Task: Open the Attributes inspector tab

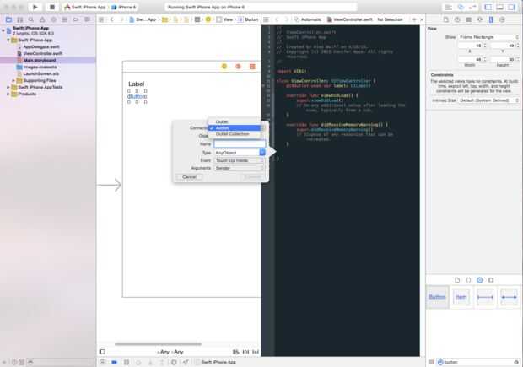Action: click(x=480, y=19)
